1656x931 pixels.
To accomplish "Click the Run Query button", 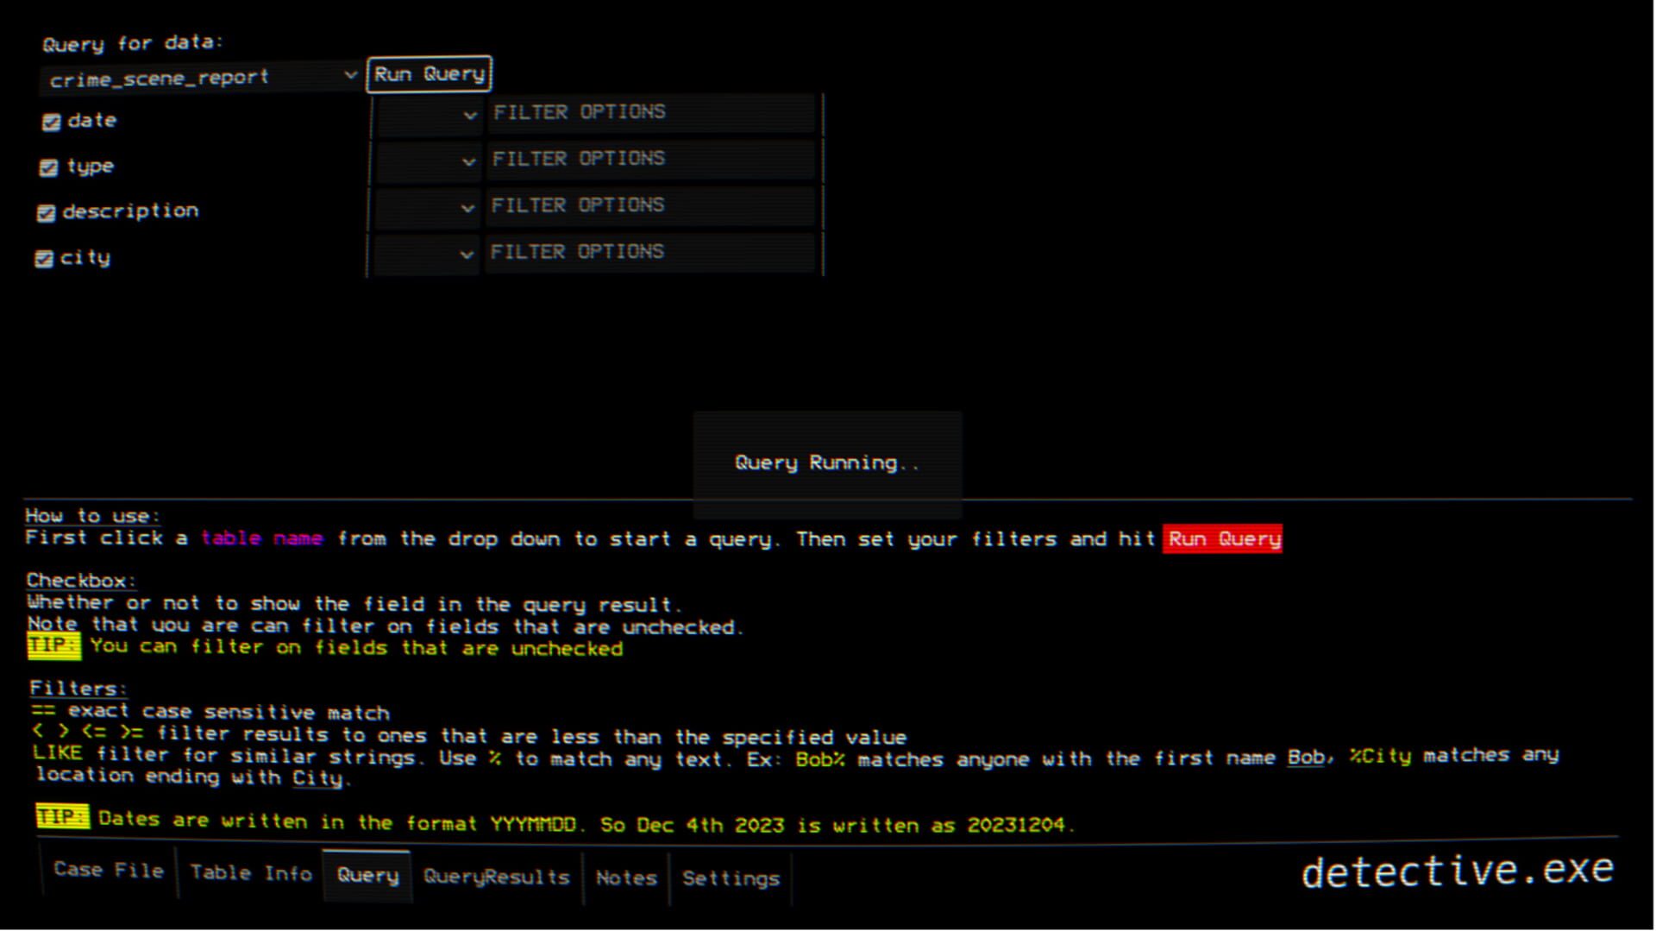I will tap(429, 73).
